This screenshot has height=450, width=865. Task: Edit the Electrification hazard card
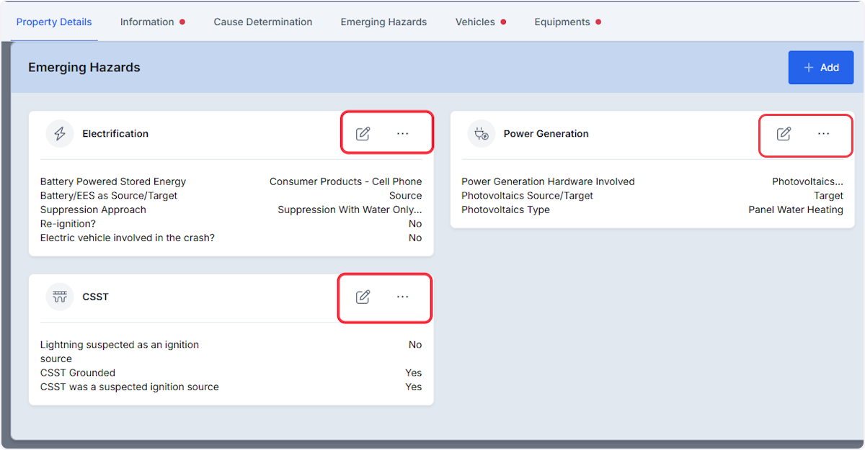[363, 134]
